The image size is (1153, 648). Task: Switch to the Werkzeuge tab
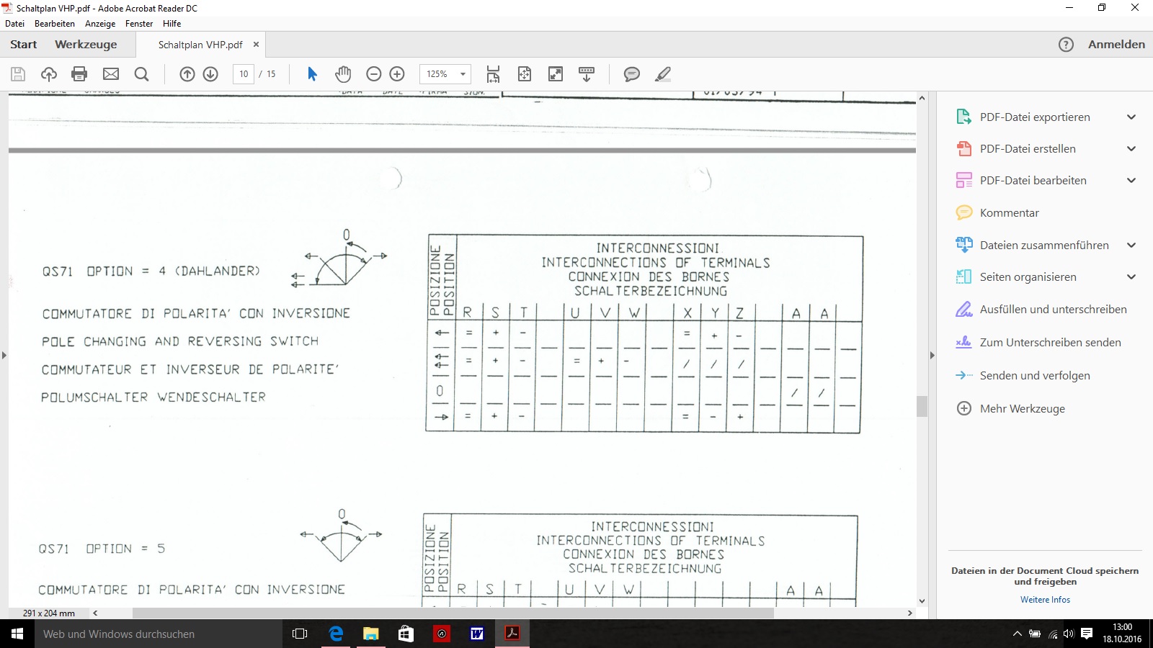[x=86, y=44]
